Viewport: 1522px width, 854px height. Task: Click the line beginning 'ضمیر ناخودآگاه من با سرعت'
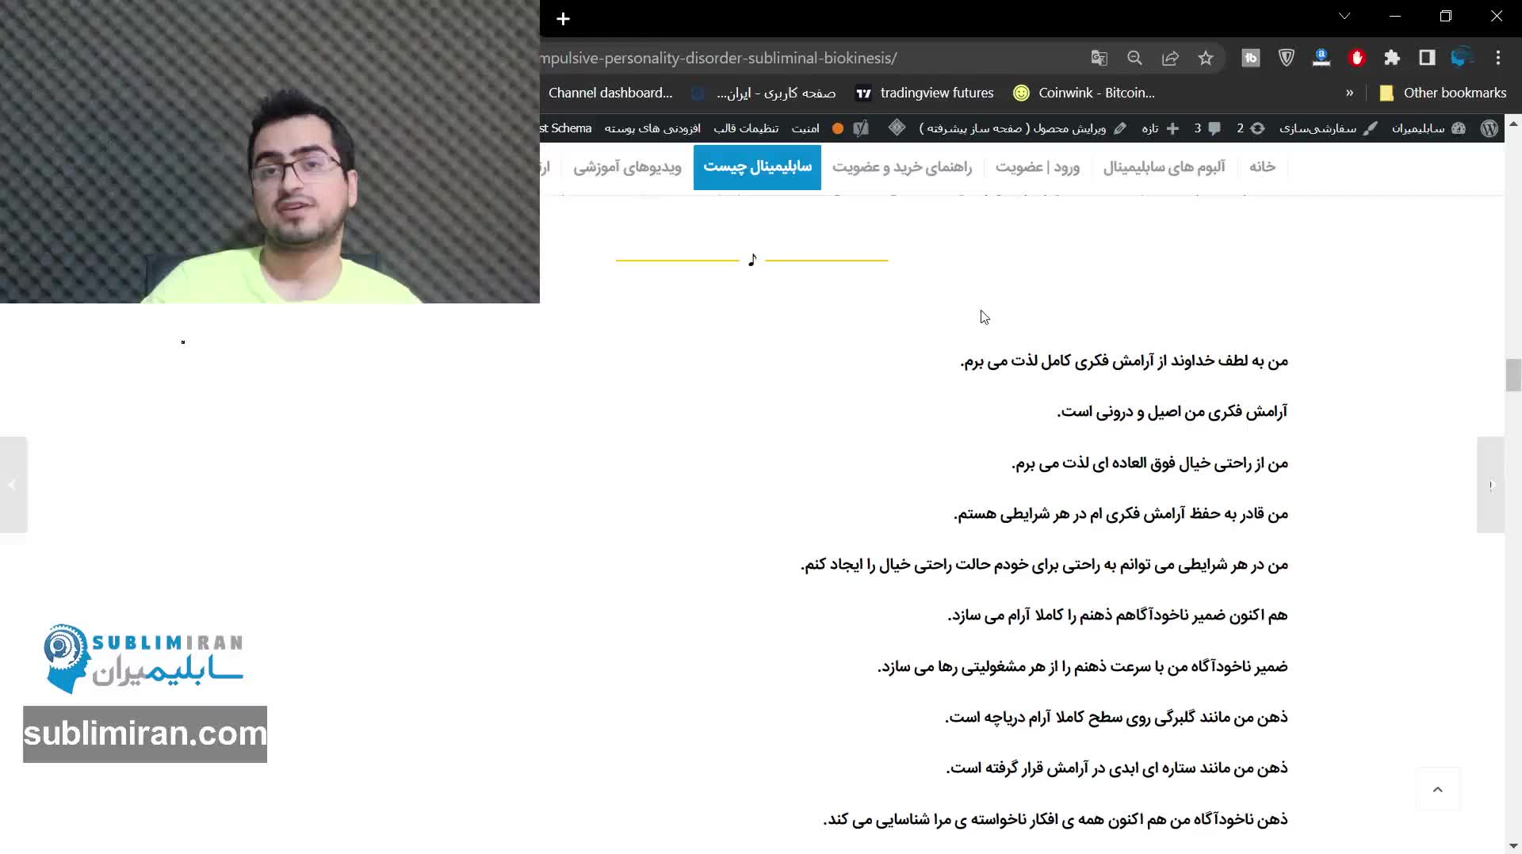[x=1083, y=667]
